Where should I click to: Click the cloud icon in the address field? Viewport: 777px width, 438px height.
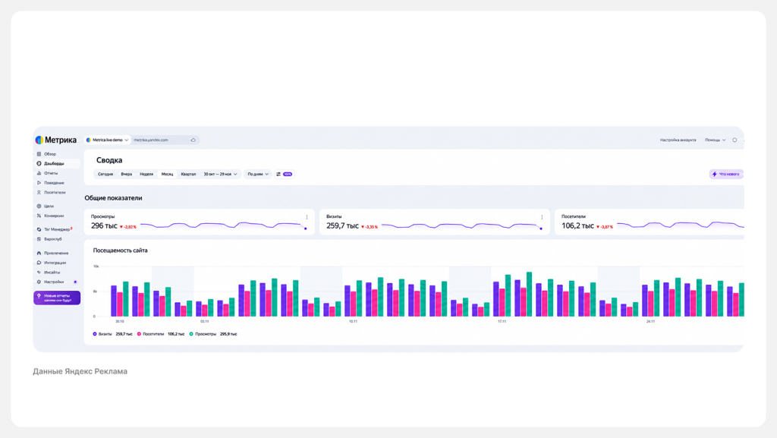[x=193, y=140]
